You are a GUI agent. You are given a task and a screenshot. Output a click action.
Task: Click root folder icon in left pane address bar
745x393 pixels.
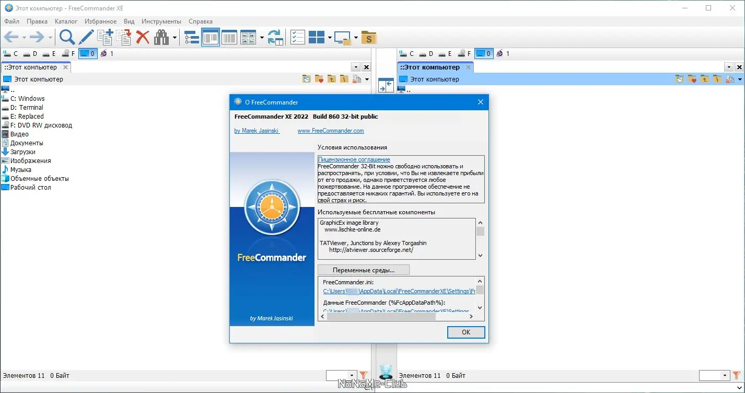(344, 79)
